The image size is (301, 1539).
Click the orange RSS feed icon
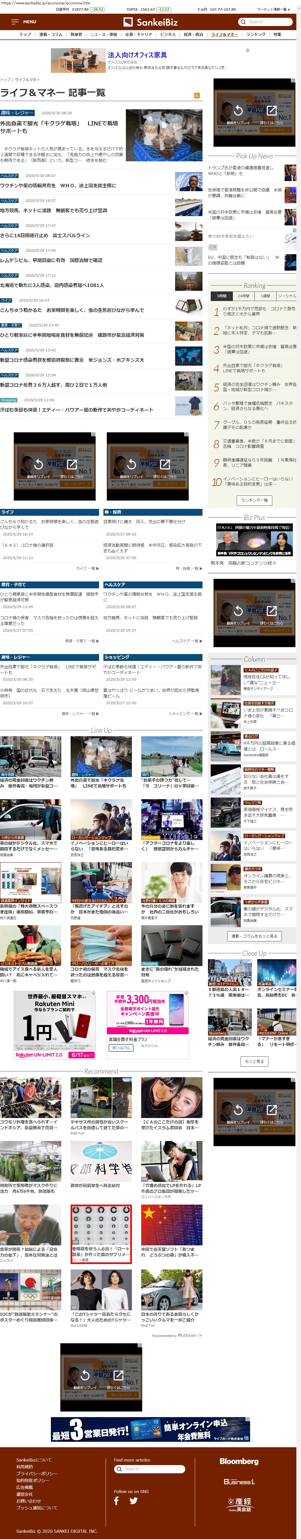coord(197,95)
